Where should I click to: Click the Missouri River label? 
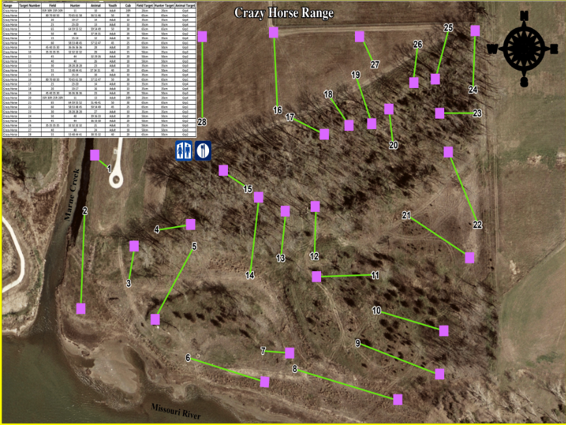(x=175, y=410)
